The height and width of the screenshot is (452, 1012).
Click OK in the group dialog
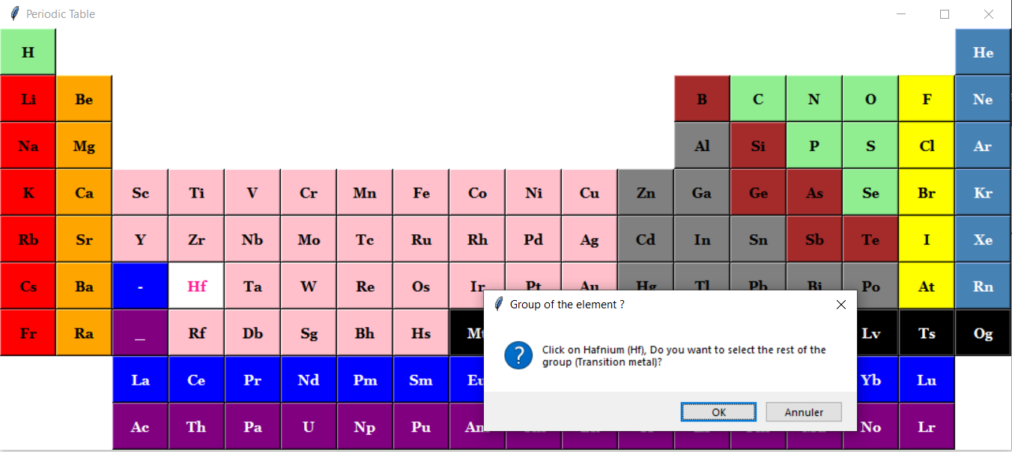pyautogui.click(x=718, y=412)
